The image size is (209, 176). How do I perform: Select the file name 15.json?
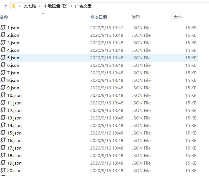(14, 133)
